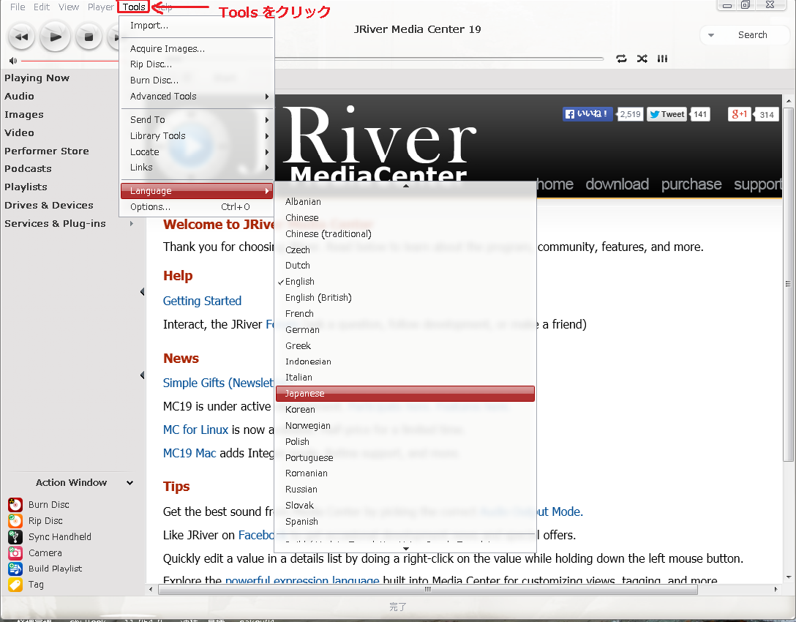Toggle the repeat playback icon

click(621, 59)
